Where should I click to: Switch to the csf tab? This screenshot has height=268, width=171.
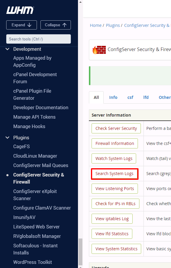pyautogui.click(x=130, y=97)
